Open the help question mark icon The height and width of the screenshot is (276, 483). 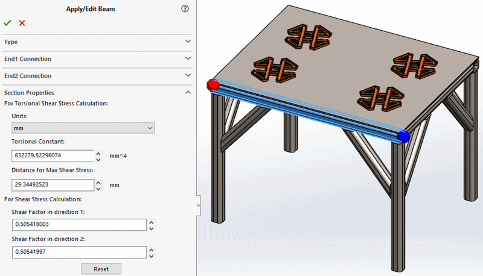coord(185,8)
